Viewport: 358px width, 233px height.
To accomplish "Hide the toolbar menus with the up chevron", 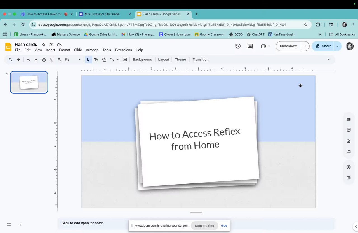I will (328, 60).
